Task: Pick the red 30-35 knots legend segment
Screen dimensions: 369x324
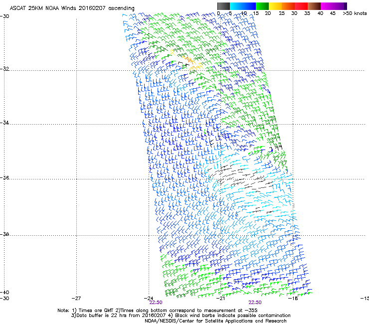Action: tap(301, 6)
